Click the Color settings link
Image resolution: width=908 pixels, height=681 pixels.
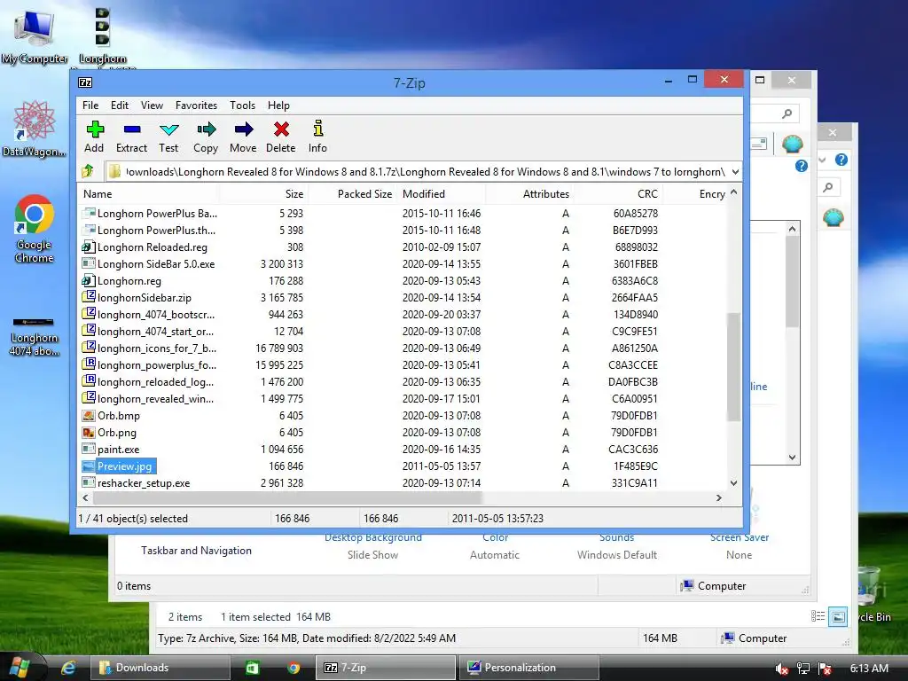tap(495, 537)
